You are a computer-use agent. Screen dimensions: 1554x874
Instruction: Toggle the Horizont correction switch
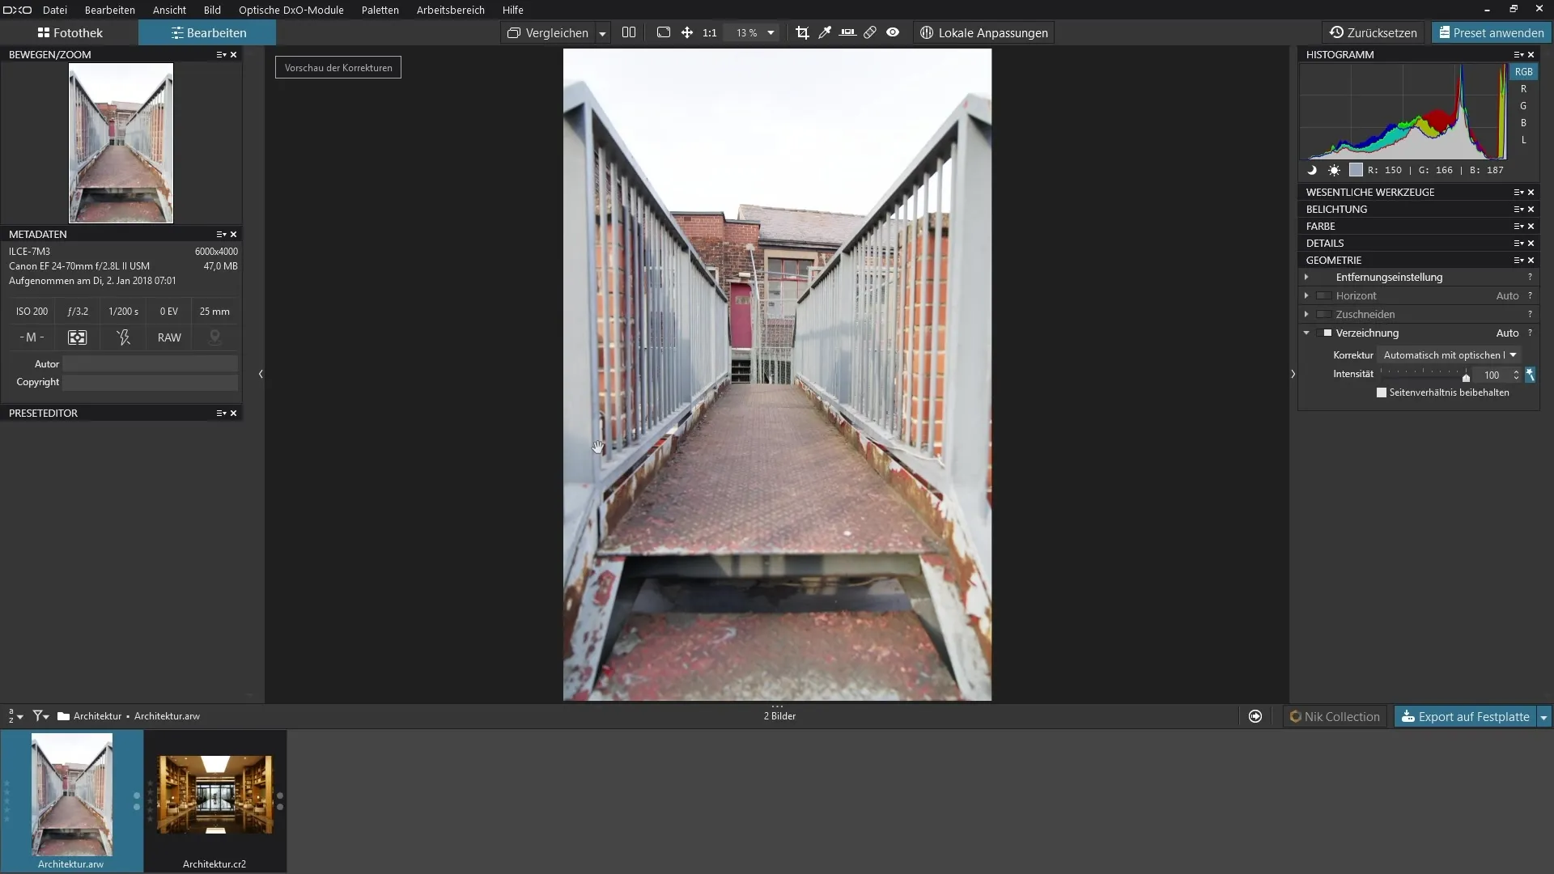(1324, 296)
